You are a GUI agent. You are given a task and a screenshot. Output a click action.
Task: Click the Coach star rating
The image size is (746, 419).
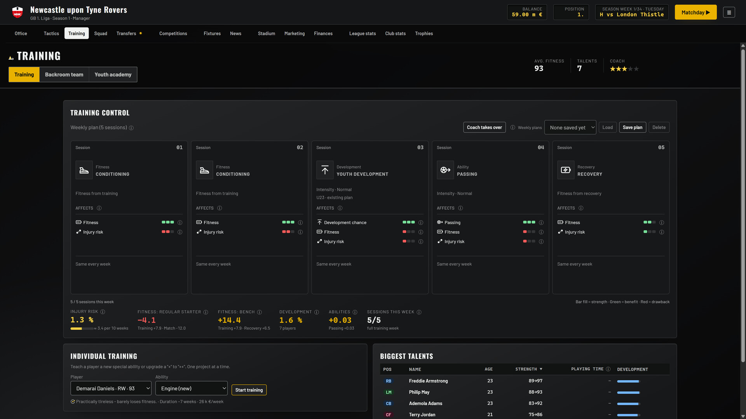pyautogui.click(x=624, y=69)
